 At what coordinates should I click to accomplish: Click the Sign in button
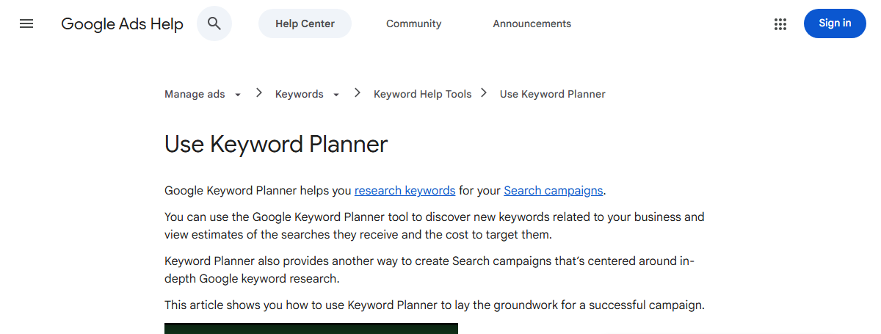pyautogui.click(x=835, y=23)
